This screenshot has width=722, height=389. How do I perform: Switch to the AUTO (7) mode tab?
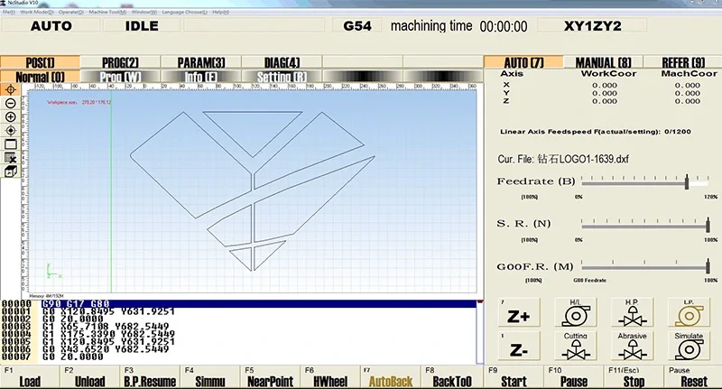pos(523,62)
